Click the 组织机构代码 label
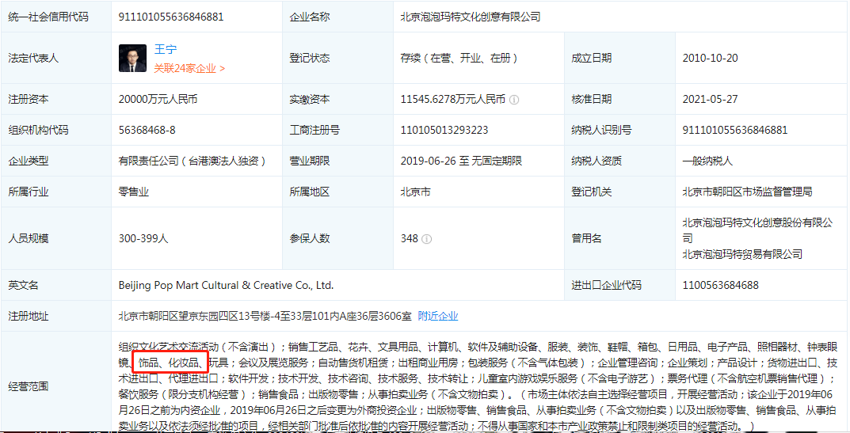This screenshot has width=850, height=433. coord(38,130)
